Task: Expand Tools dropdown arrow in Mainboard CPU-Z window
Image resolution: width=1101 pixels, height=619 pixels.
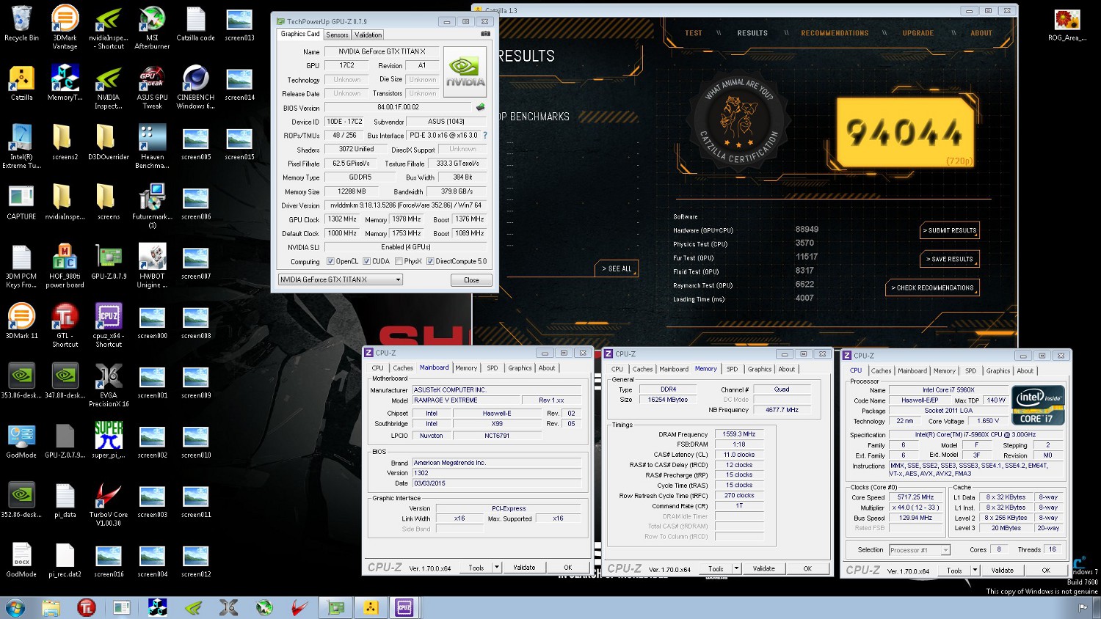Action: click(497, 567)
